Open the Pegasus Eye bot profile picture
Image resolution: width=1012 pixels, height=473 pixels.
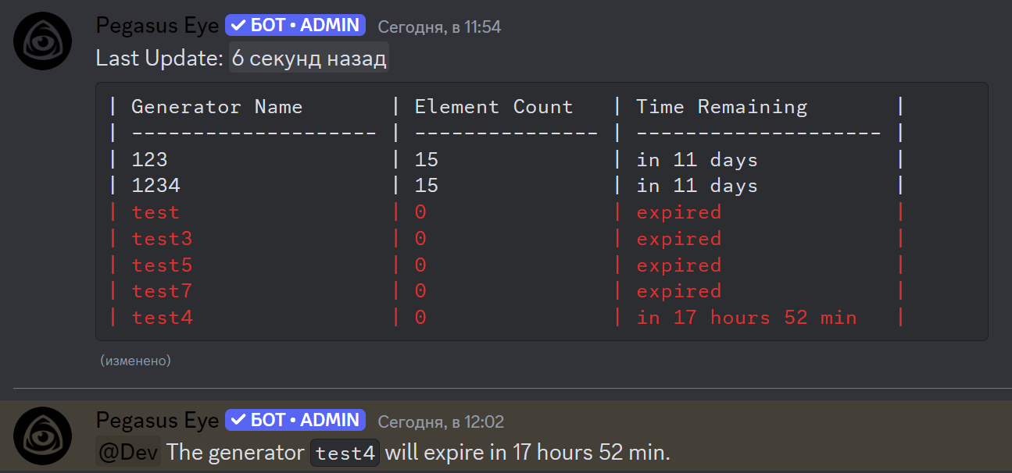point(42,41)
